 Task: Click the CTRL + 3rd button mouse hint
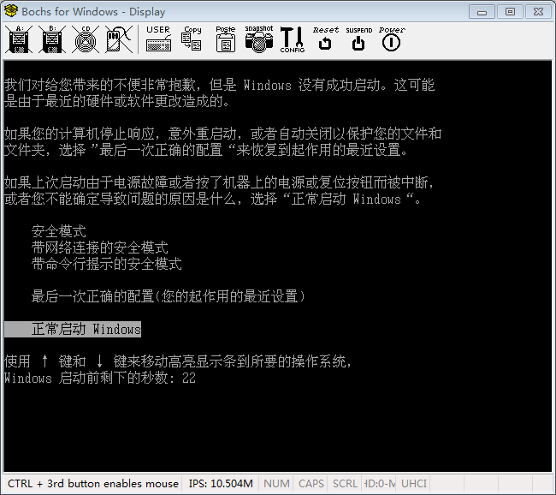tap(93, 484)
